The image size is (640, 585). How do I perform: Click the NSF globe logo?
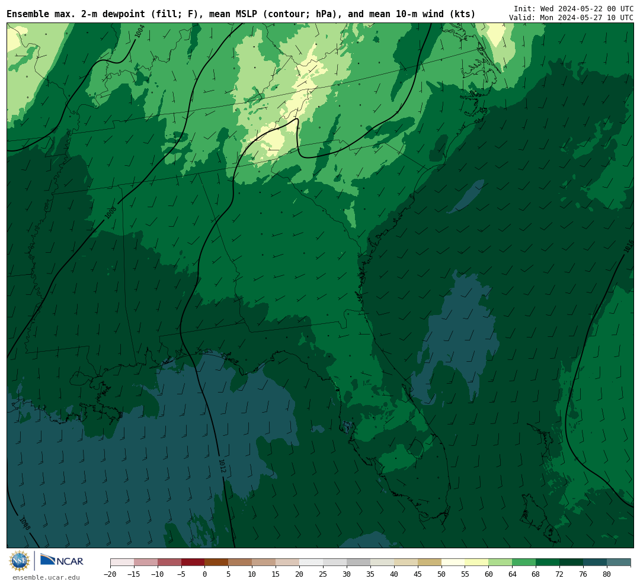click(20, 561)
